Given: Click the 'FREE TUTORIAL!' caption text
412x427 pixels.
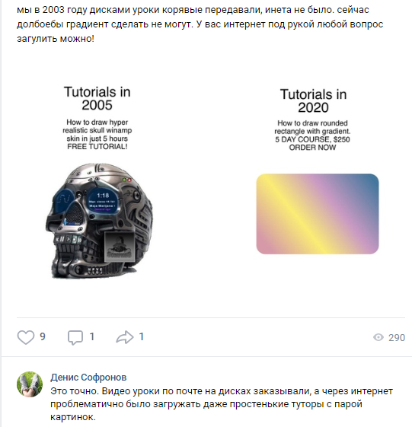Looking at the screenshot, I should pos(97,146).
